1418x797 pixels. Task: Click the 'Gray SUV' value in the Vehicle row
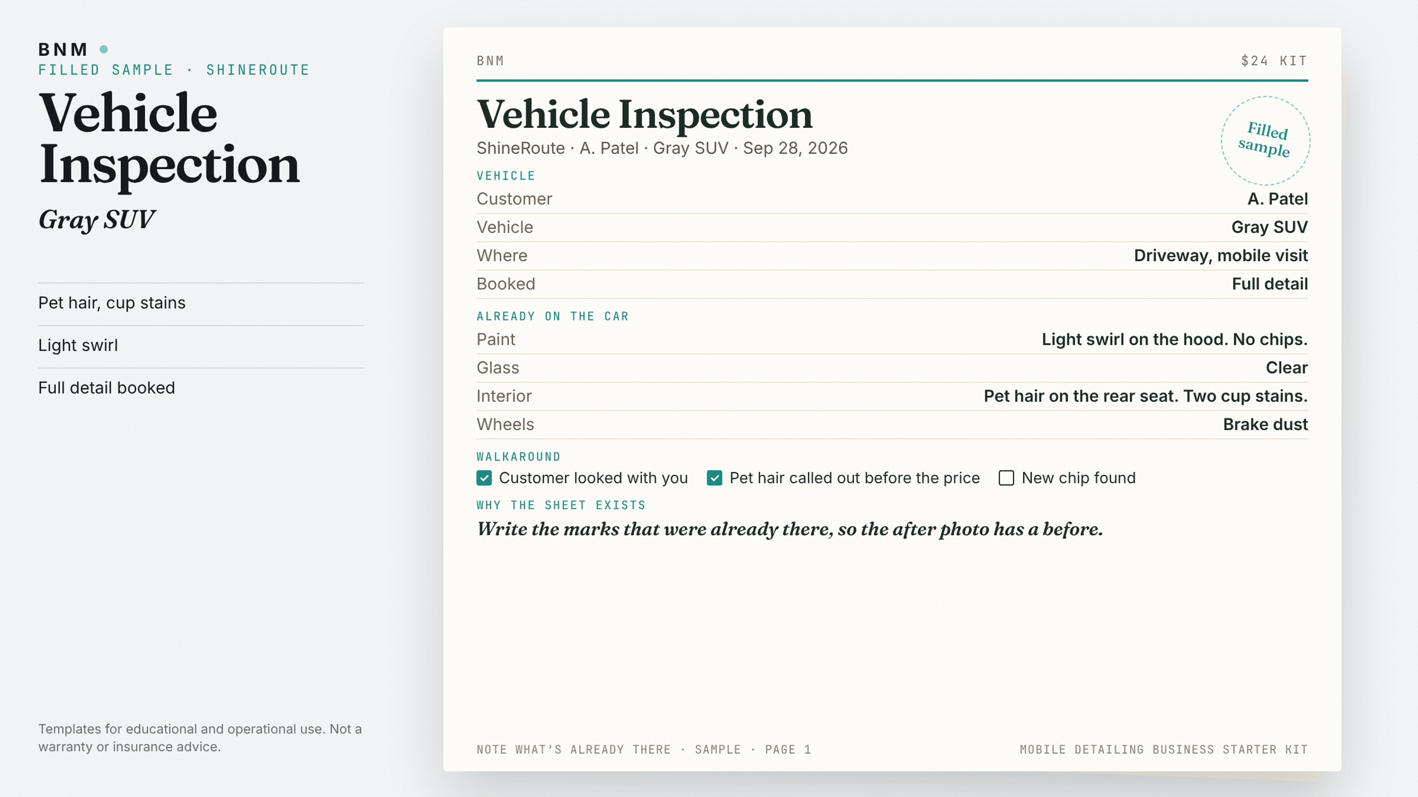coord(1270,227)
